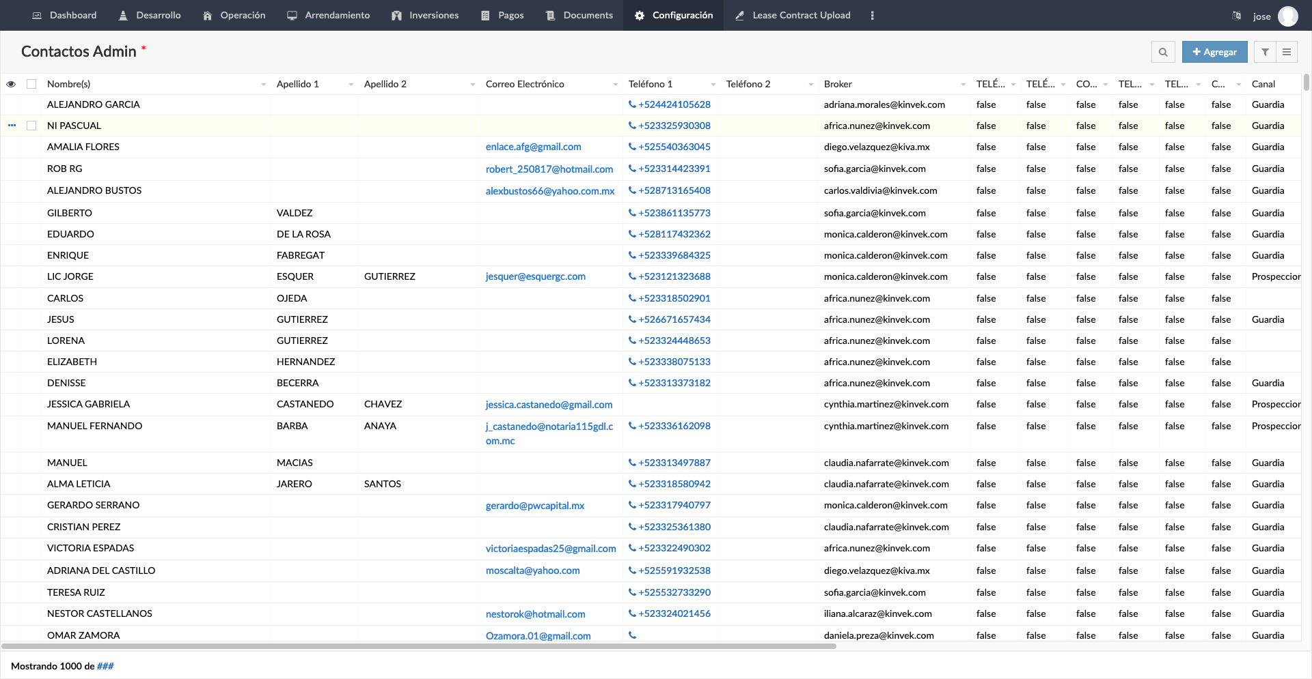Call phone number +525540363045

coord(674,147)
